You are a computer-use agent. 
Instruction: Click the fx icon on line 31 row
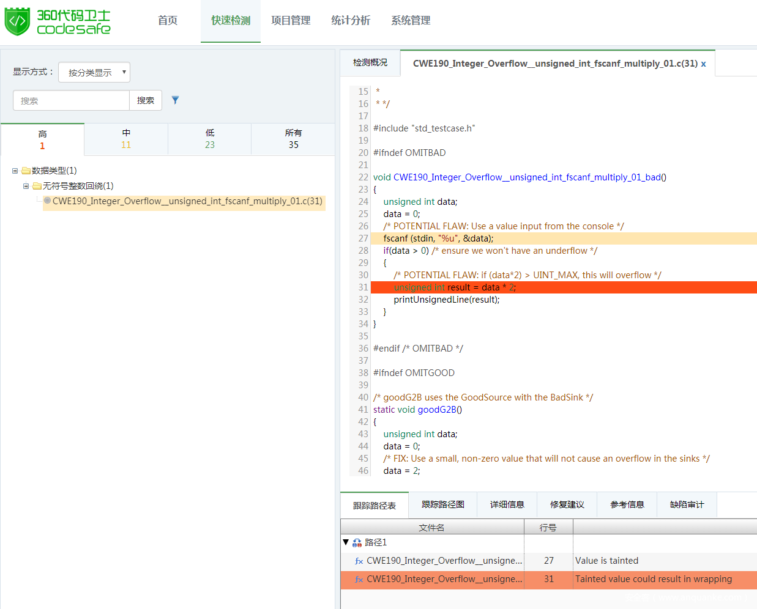click(x=359, y=580)
